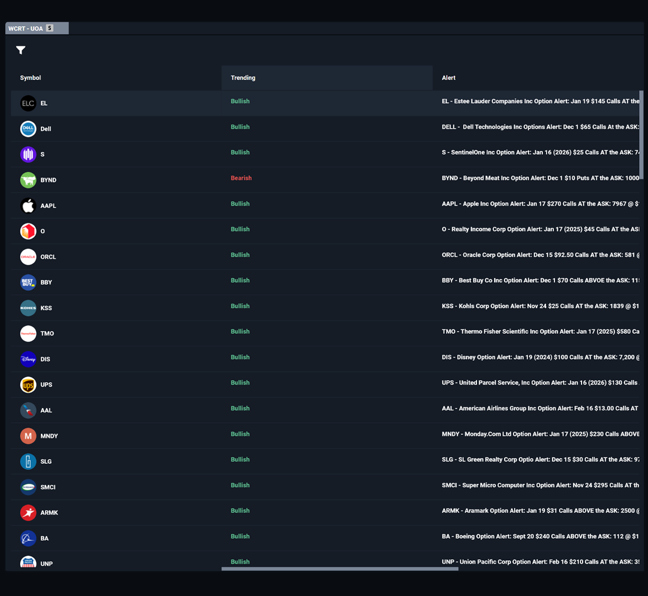Select the KSS symbol text
648x596 pixels.
[x=47, y=308]
